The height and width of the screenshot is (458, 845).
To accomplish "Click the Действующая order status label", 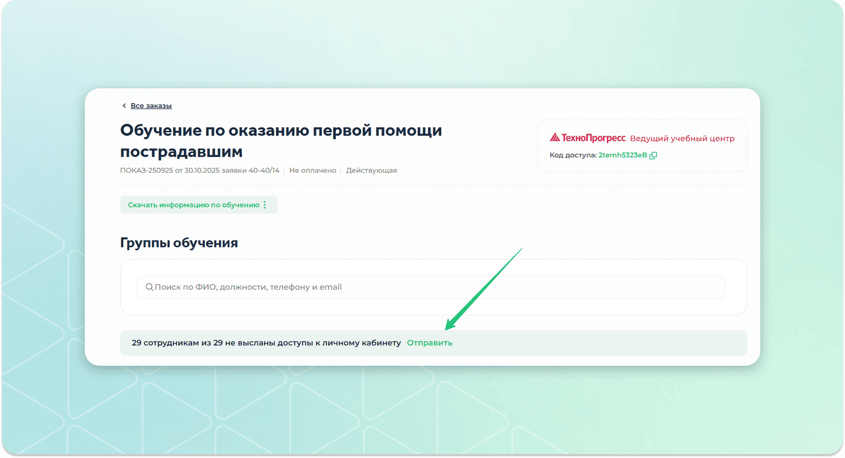I will click(371, 170).
